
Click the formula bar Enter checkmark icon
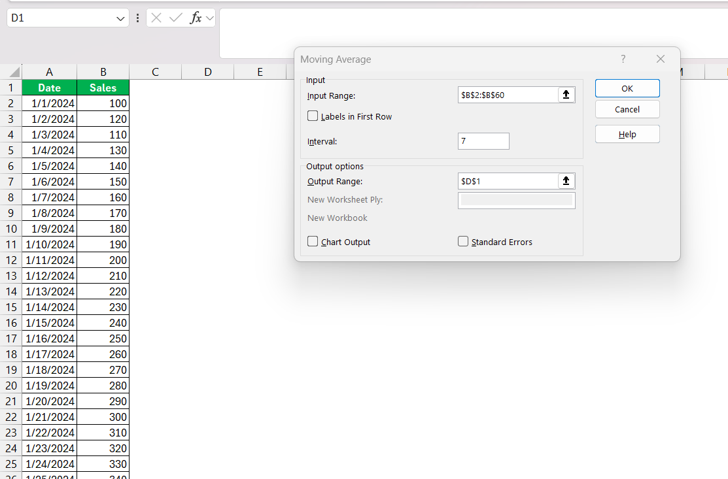click(x=175, y=18)
